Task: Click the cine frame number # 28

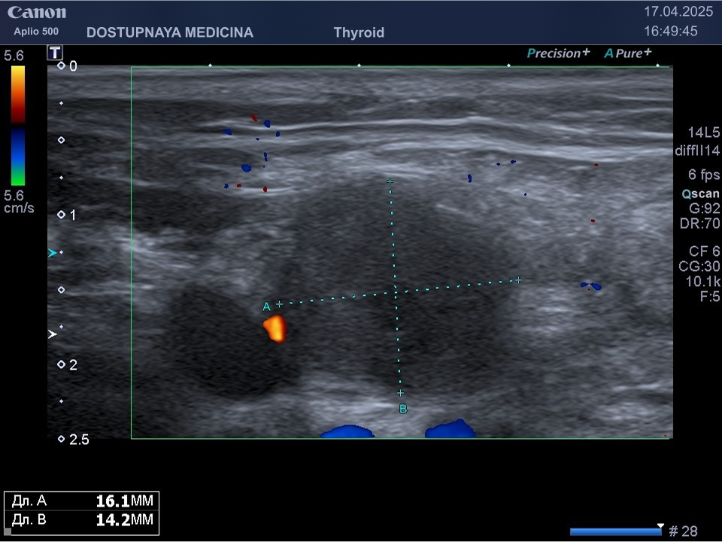Action: [x=683, y=531]
